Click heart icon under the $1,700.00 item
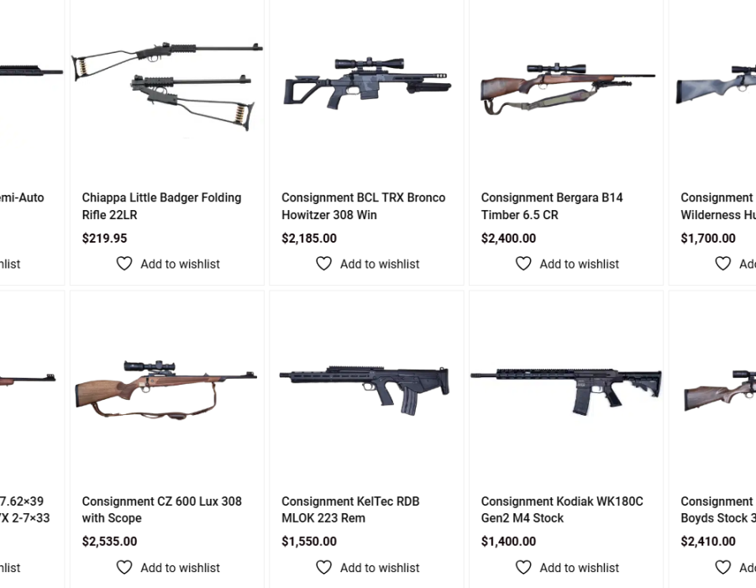This screenshot has height=588, width=756. point(722,264)
